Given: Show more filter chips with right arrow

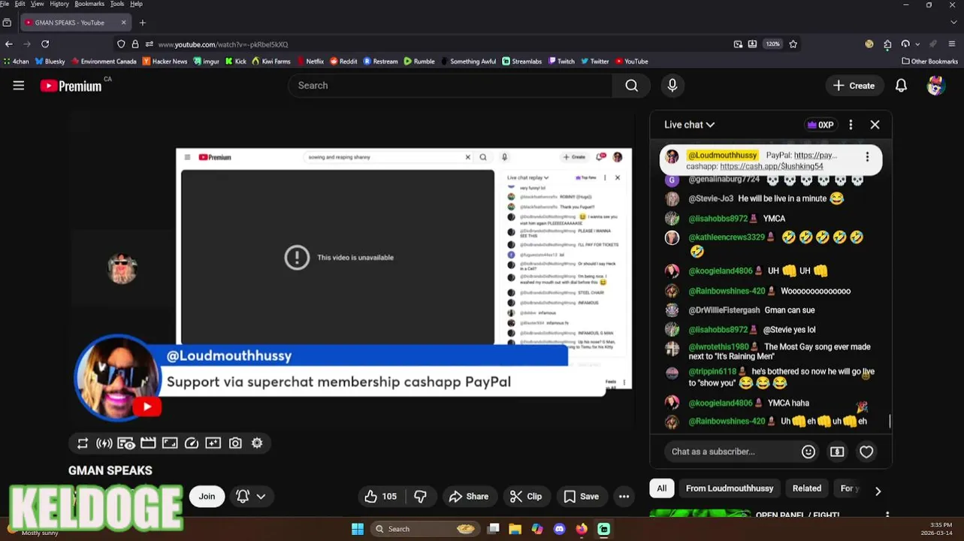Looking at the screenshot, I should [878, 491].
